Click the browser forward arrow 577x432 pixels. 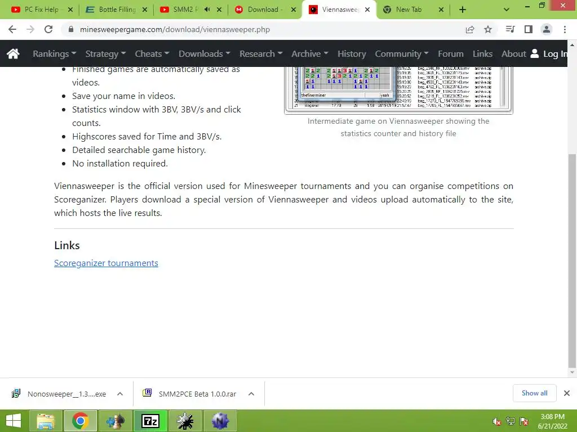[x=30, y=29]
